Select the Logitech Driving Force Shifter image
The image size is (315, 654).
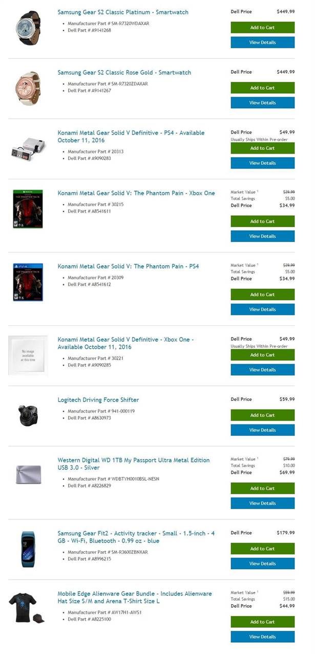[28, 415]
